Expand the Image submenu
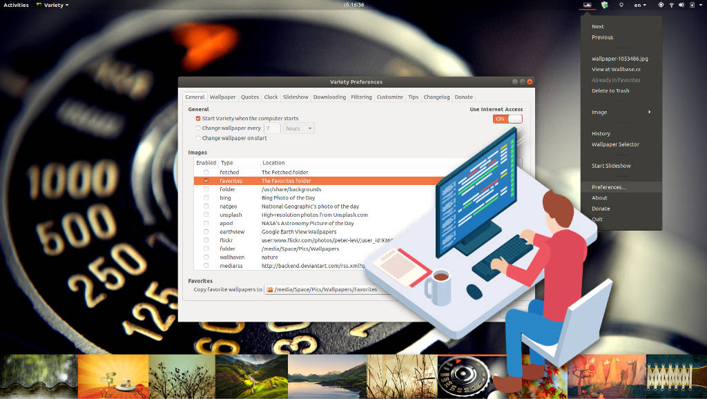The image size is (707, 399). point(621,113)
